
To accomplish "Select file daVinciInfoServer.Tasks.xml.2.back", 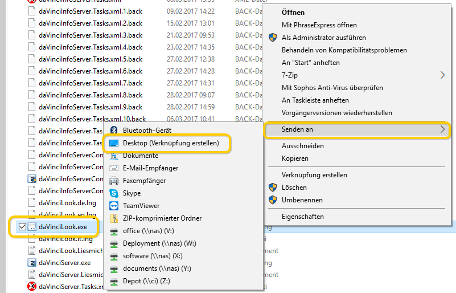I will tap(91, 23).
